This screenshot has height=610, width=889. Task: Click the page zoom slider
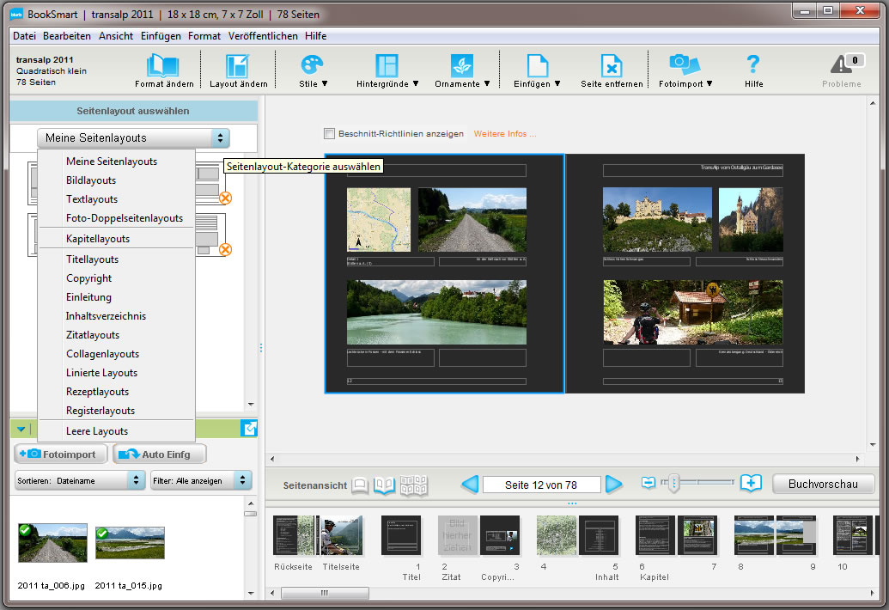click(x=674, y=484)
